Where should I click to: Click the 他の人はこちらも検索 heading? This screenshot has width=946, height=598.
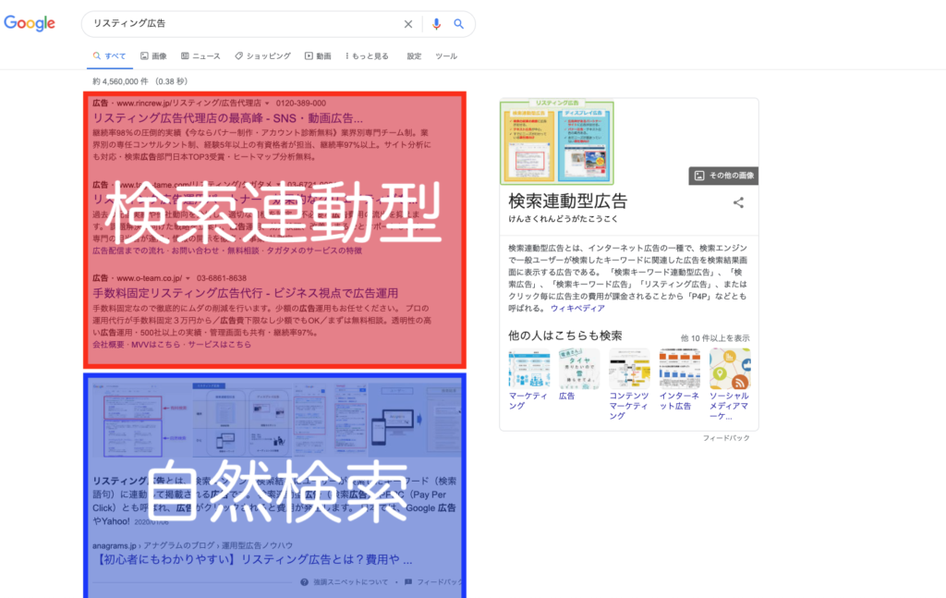click(564, 336)
